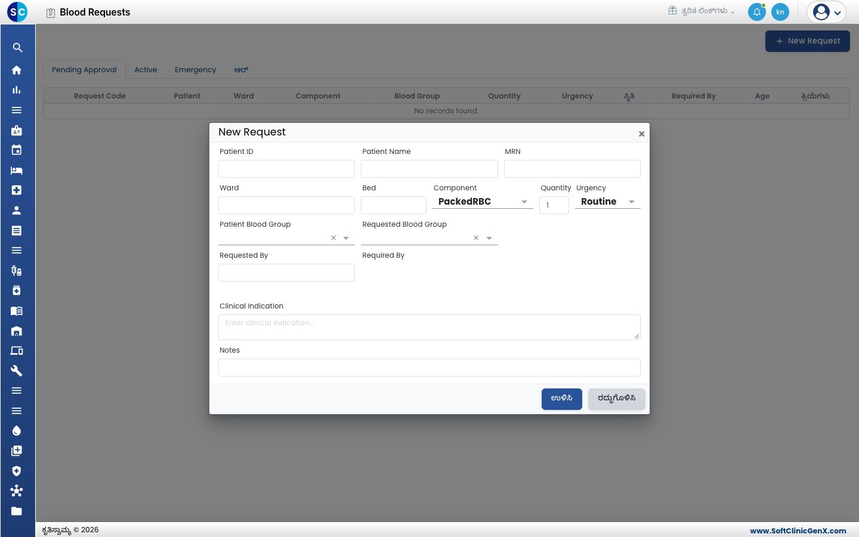Open the wrench tools sidebar icon
The height and width of the screenshot is (537, 859).
17,371
